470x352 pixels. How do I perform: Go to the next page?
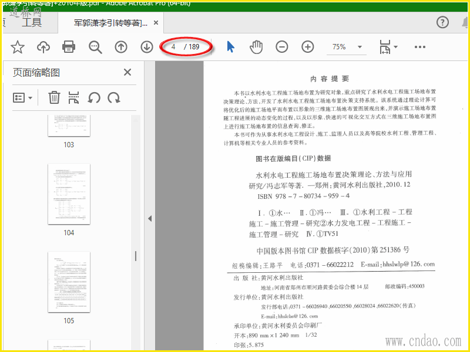(x=147, y=47)
